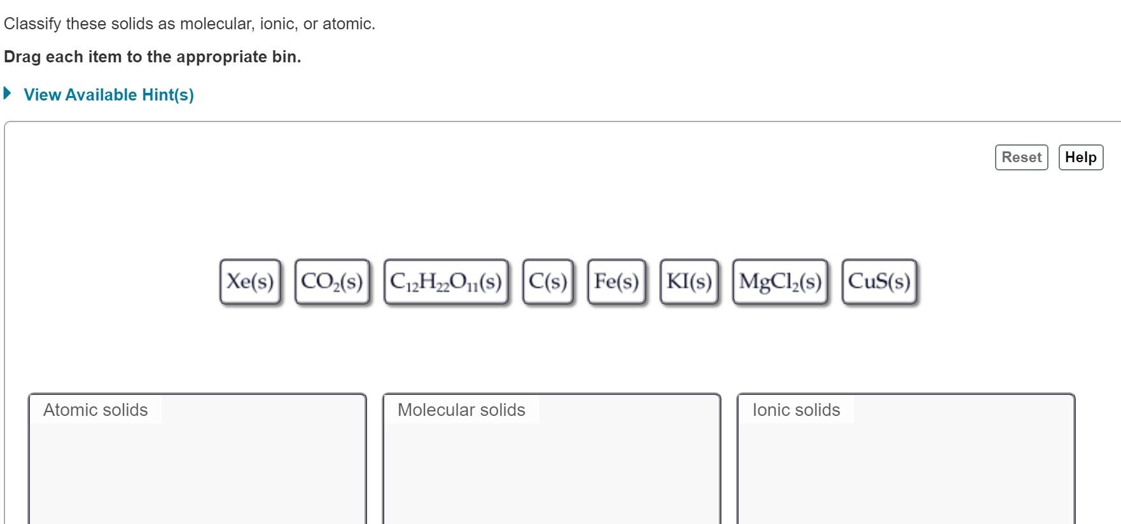Click the Reset button
1121x524 pixels.
pos(1020,156)
